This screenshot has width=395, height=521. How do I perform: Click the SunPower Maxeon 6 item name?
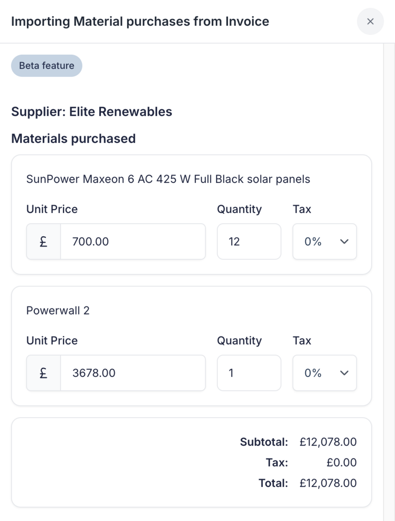(x=168, y=179)
